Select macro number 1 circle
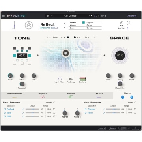Viewport: 142px width, 142px height. click(123, 97)
